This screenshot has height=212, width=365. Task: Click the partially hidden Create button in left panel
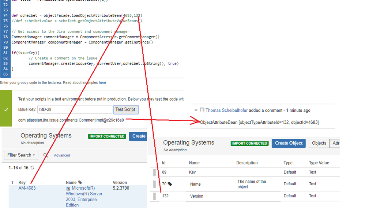[138, 136]
